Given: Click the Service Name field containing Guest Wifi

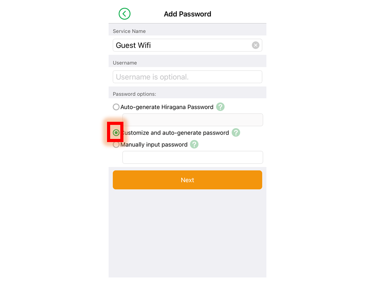Looking at the screenshot, I should 187,45.
